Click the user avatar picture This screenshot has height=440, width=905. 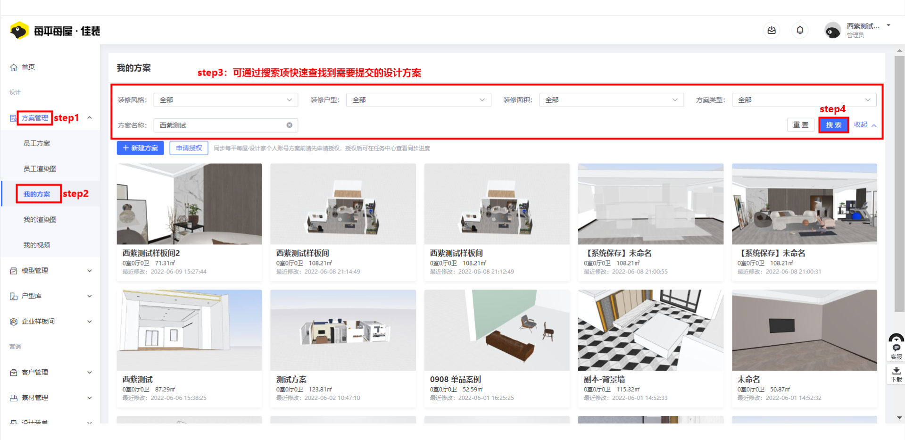[x=832, y=31]
